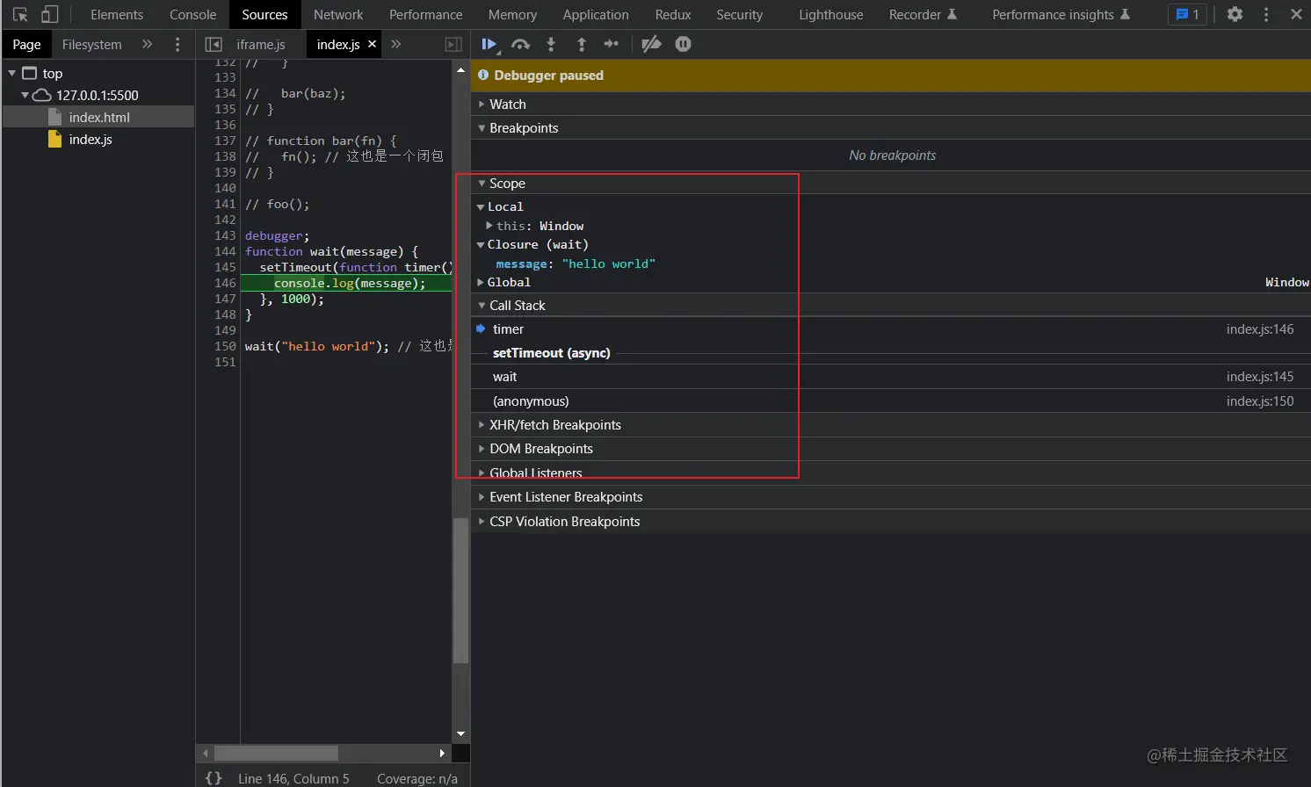
Task: Click the horizontal scrollbar in code editor
Action: (276, 754)
